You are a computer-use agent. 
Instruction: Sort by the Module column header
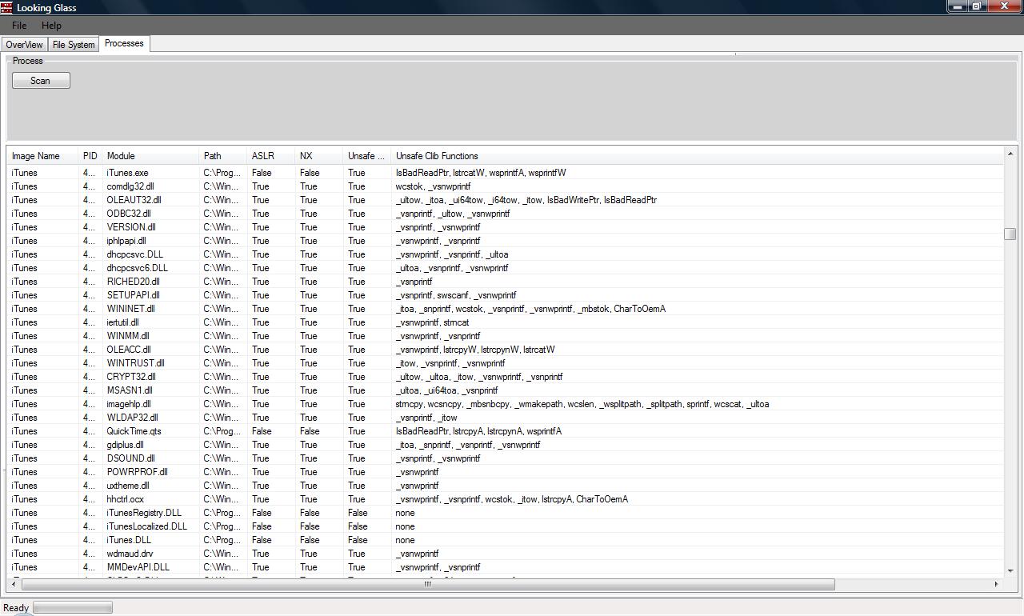pos(150,156)
